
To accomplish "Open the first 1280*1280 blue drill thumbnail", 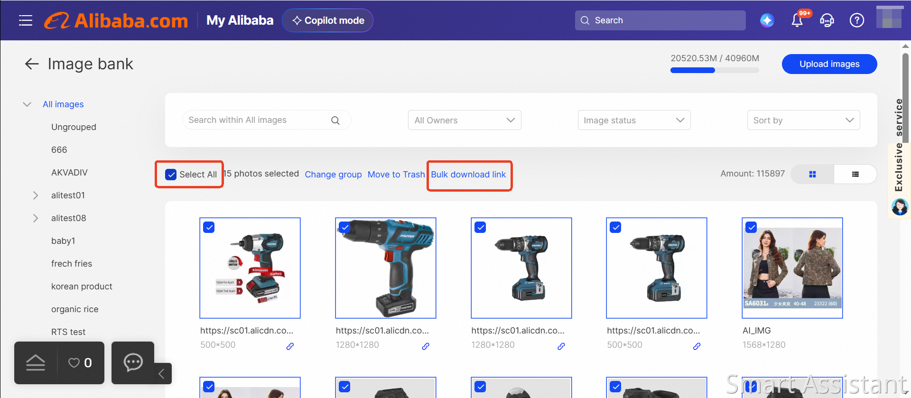I will (386, 268).
